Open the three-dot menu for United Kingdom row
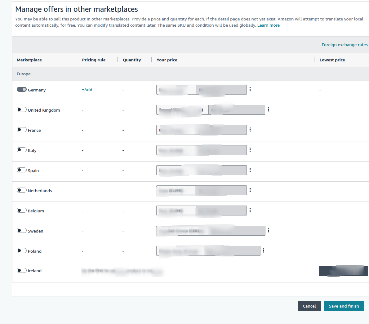 (x=268, y=109)
